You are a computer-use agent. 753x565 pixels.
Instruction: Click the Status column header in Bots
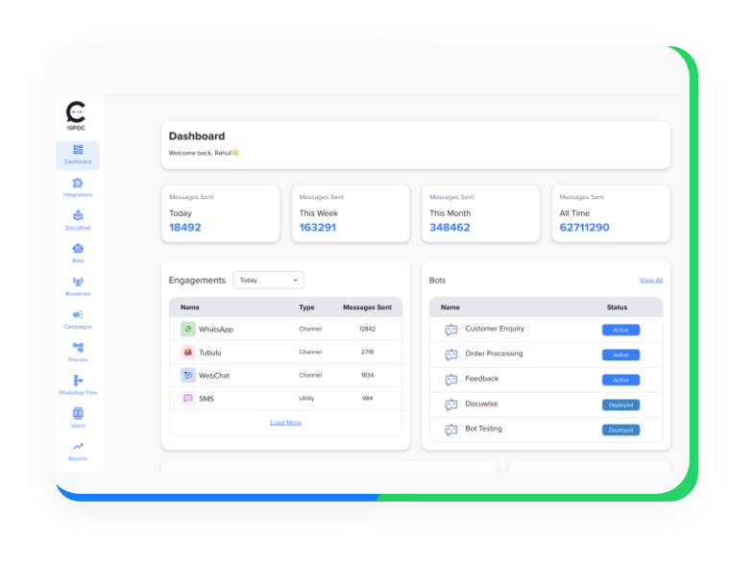617,307
